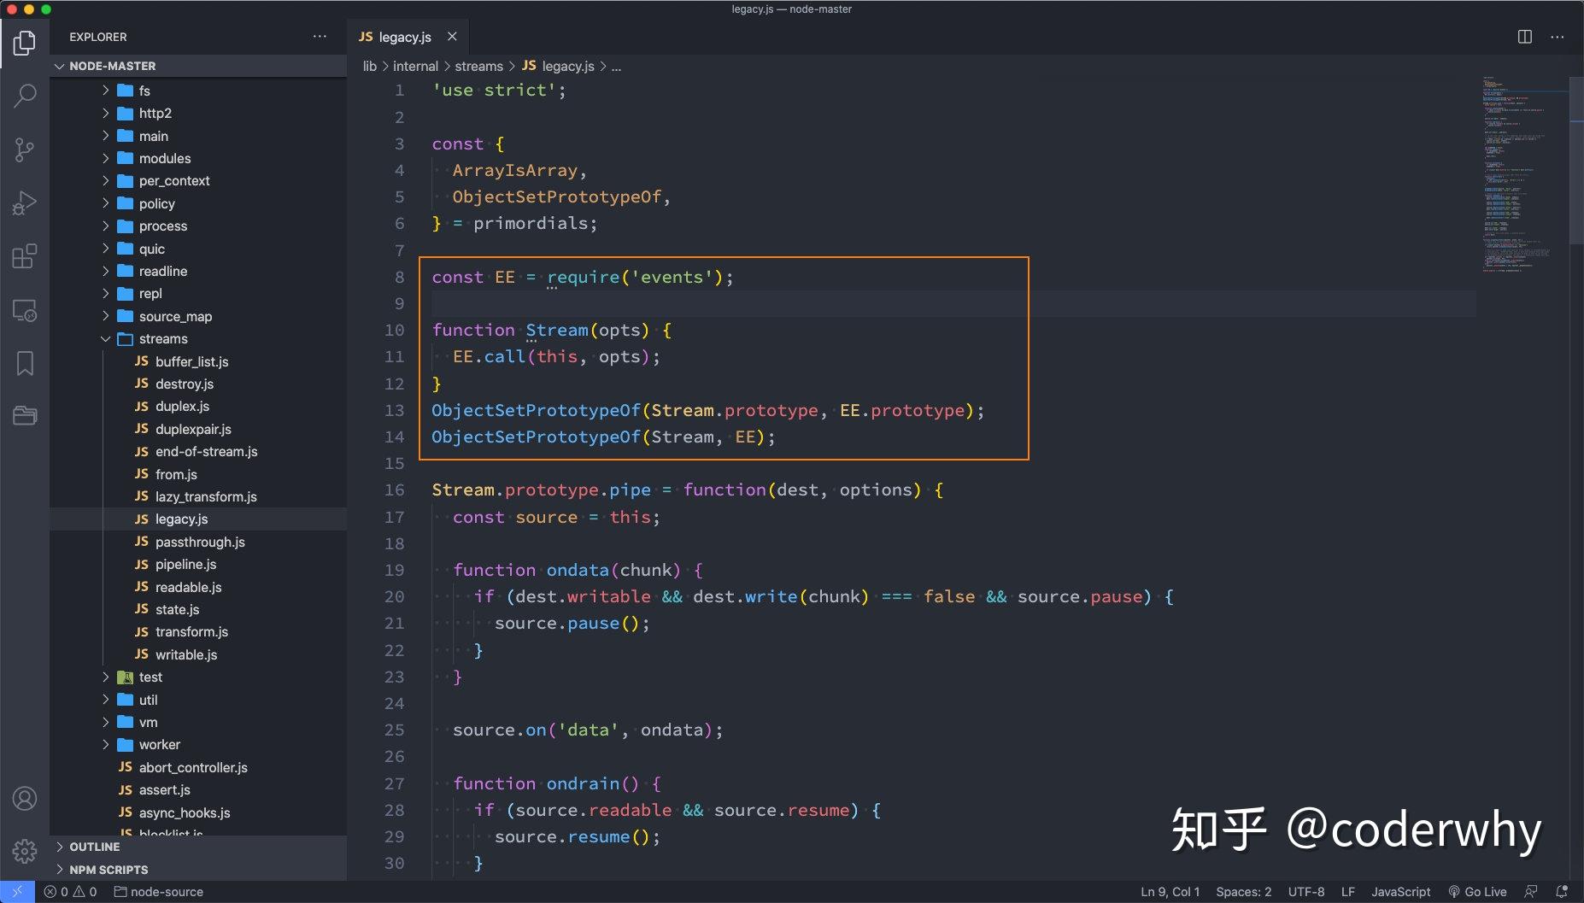This screenshot has width=1584, height=903.
Task: Open the Run and Debug view
Action: [x=25, y=203]
